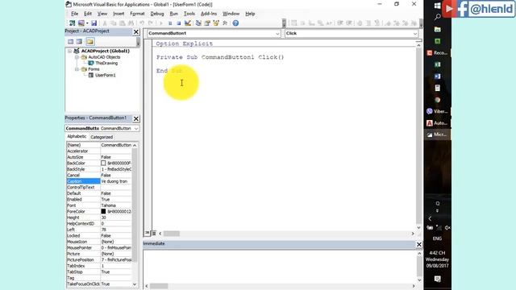Close the Project - ACADProject pane
The height and width of the screenshot is (290, 516).
click(136, 32)
